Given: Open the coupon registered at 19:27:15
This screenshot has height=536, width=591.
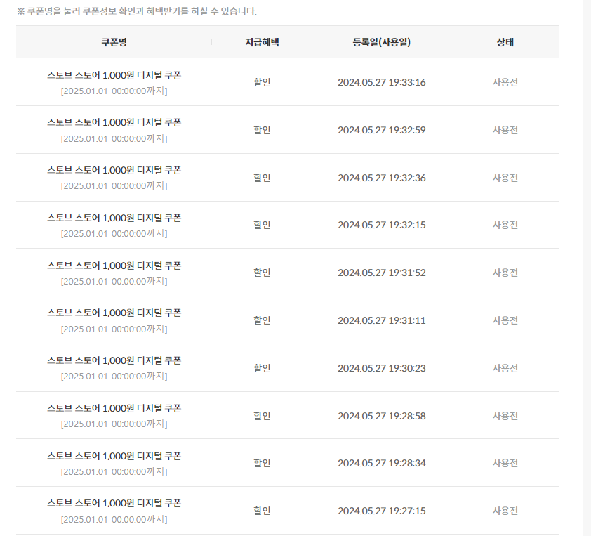Looking at the screenshot, I should click(114, 504).
